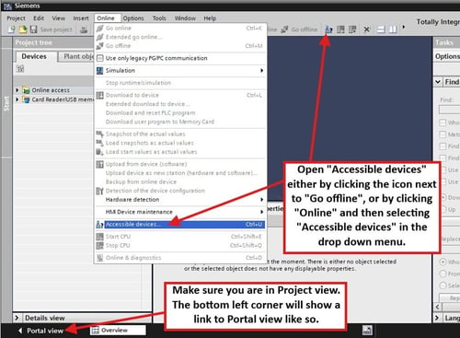Open HMI Device maintenance submenu arrow

tap(261, 212)
